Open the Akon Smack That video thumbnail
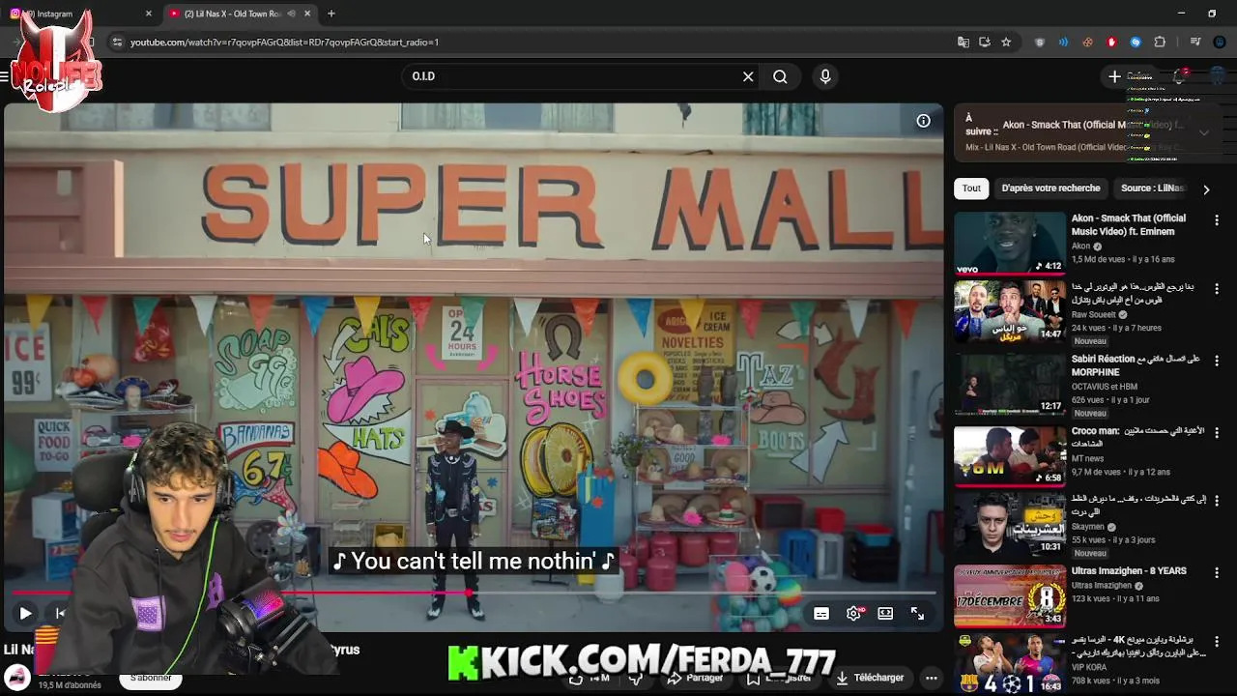 [1010, 243]
